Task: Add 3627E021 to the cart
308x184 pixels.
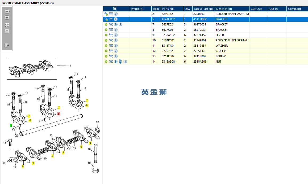Action: (x=111, y=24)
